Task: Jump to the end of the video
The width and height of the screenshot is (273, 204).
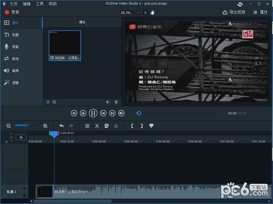Action: pos(112,114)
